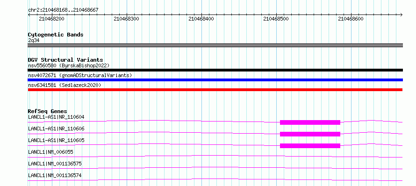Click the nsv4072671 (gnomADStructuralVariants) label
This screenshot has width=416, height=186.
pyautogui.click(x=80, y=75)
